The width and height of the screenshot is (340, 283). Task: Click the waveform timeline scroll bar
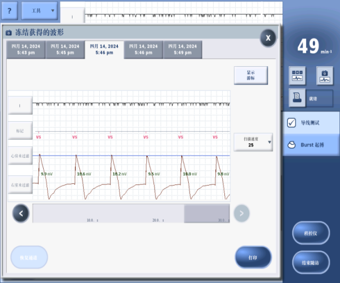tap(130, 213)
